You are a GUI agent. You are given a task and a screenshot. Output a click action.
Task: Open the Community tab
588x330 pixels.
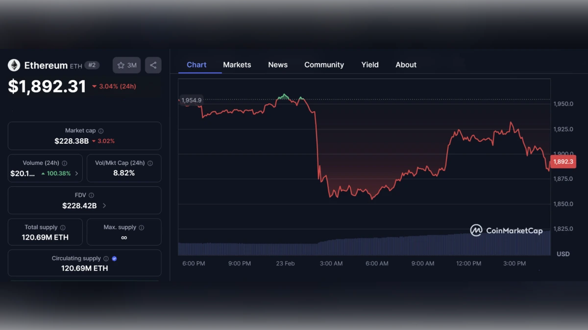(324, 65)
